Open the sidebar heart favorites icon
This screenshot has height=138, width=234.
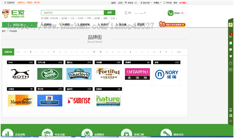click(x=230, y=56)
